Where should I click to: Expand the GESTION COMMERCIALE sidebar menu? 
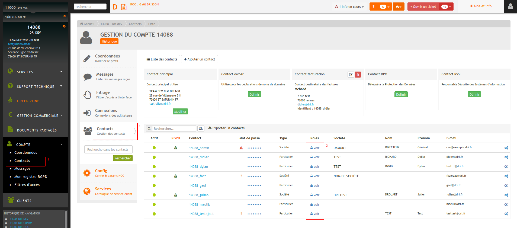pyautogui.click(x=35, y=115)
